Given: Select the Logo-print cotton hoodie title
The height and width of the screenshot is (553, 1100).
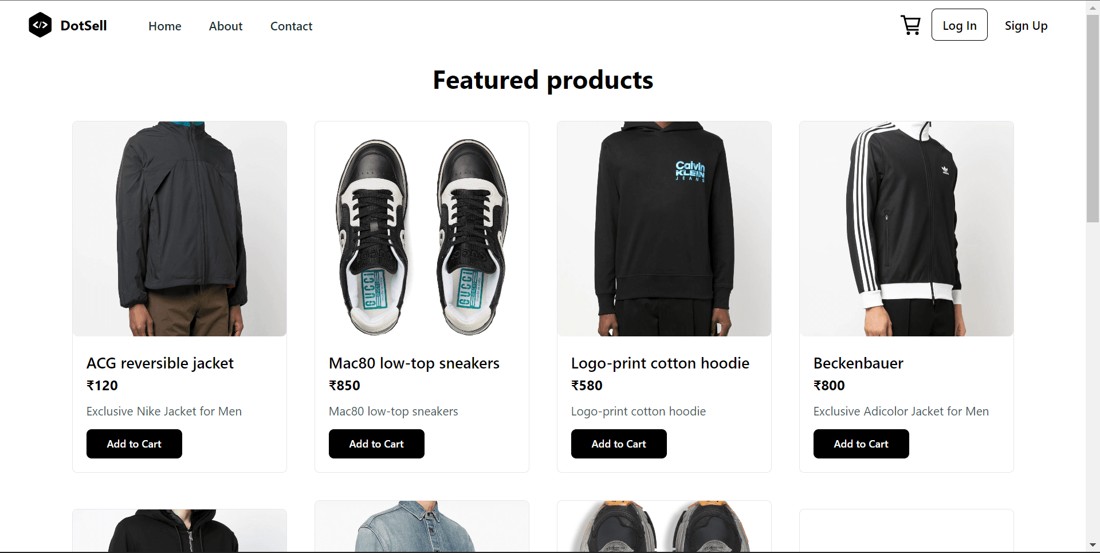Looking at the screenshot, I should point(660,363).
